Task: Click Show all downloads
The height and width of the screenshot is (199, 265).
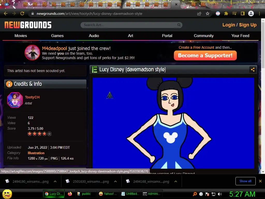Action: click(x=245, y=181)
